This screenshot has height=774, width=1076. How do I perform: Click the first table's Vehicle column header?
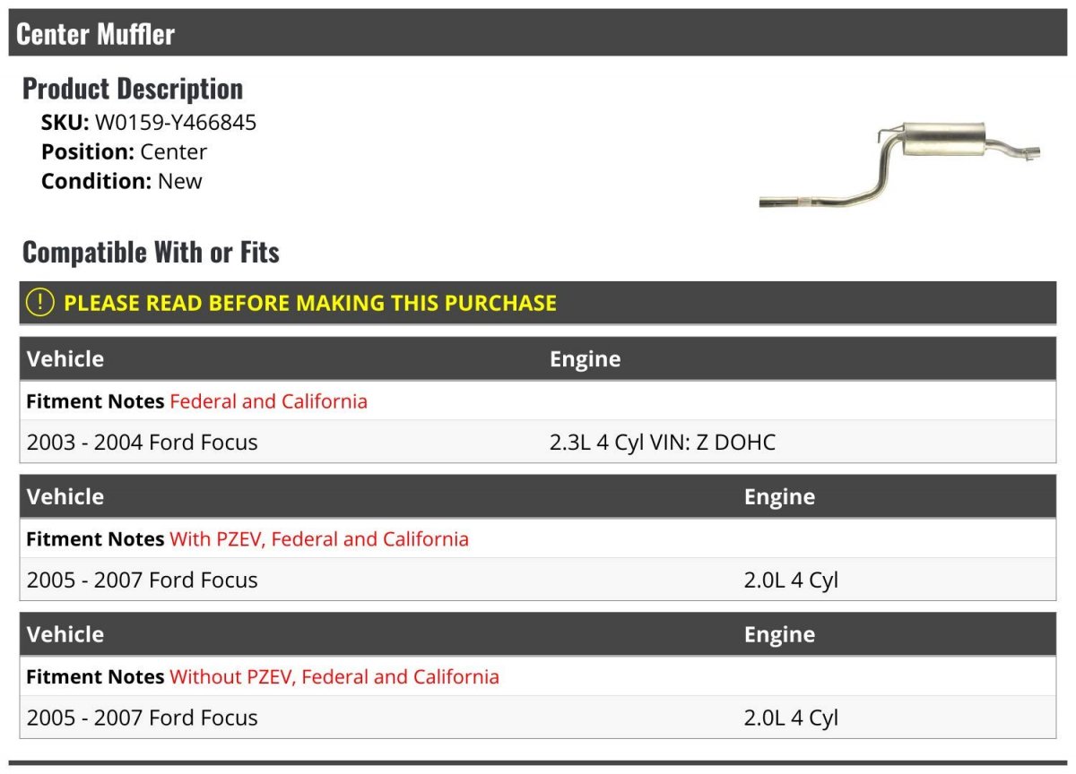pyautogui.click(x=65, y=359)
